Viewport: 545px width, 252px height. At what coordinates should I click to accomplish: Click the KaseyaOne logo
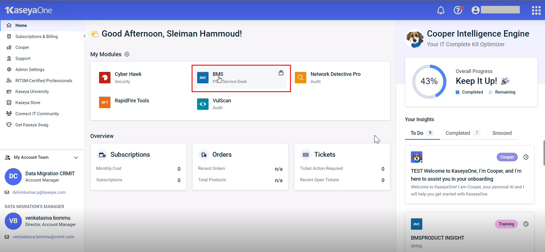pos(28,10)
